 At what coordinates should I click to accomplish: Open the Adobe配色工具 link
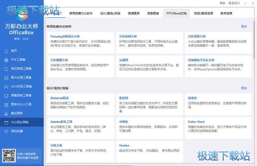(61, 122)
